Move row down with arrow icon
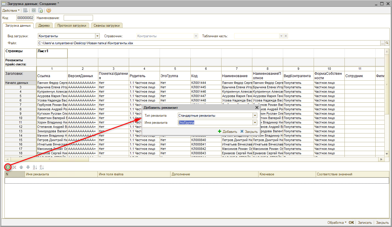The height and width of the screenshot is (227, 392). (28, 167)
